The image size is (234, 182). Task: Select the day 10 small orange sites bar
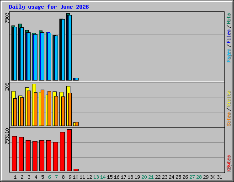[x=77, y=124]
